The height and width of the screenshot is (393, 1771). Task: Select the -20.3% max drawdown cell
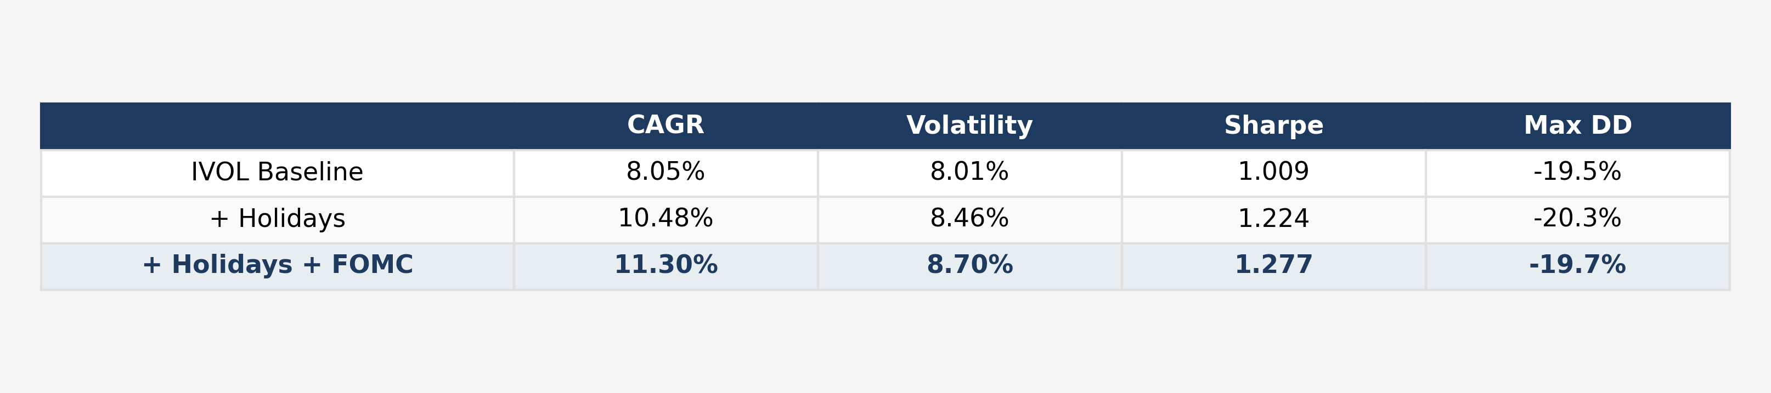point(1578,219)
